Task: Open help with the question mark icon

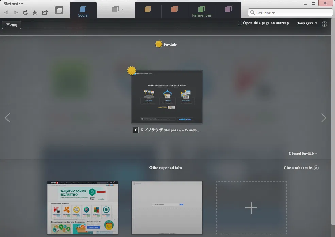Action: (x=324, y=24)
